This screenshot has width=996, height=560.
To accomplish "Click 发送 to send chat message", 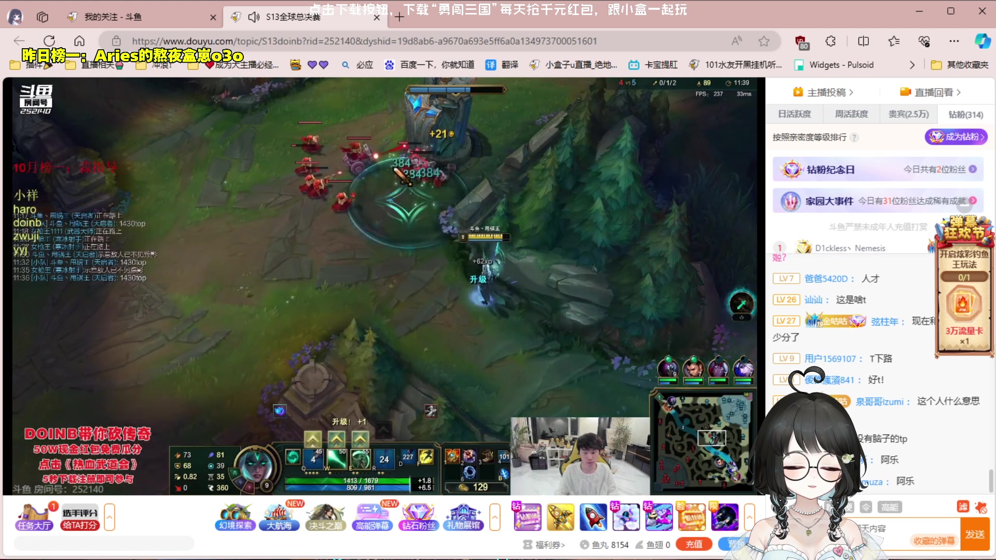I will [x=975, y=535].
